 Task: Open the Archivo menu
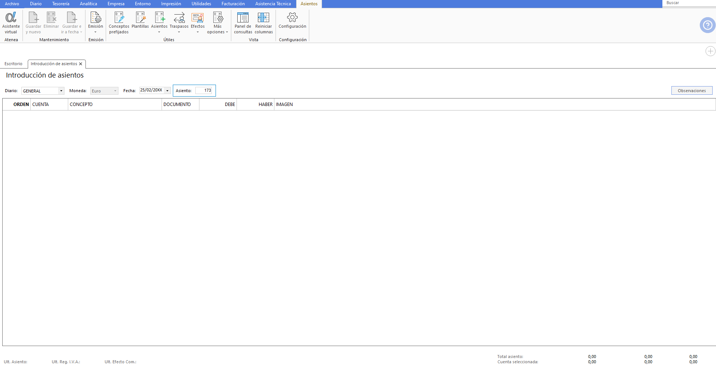tap(12, 4)
